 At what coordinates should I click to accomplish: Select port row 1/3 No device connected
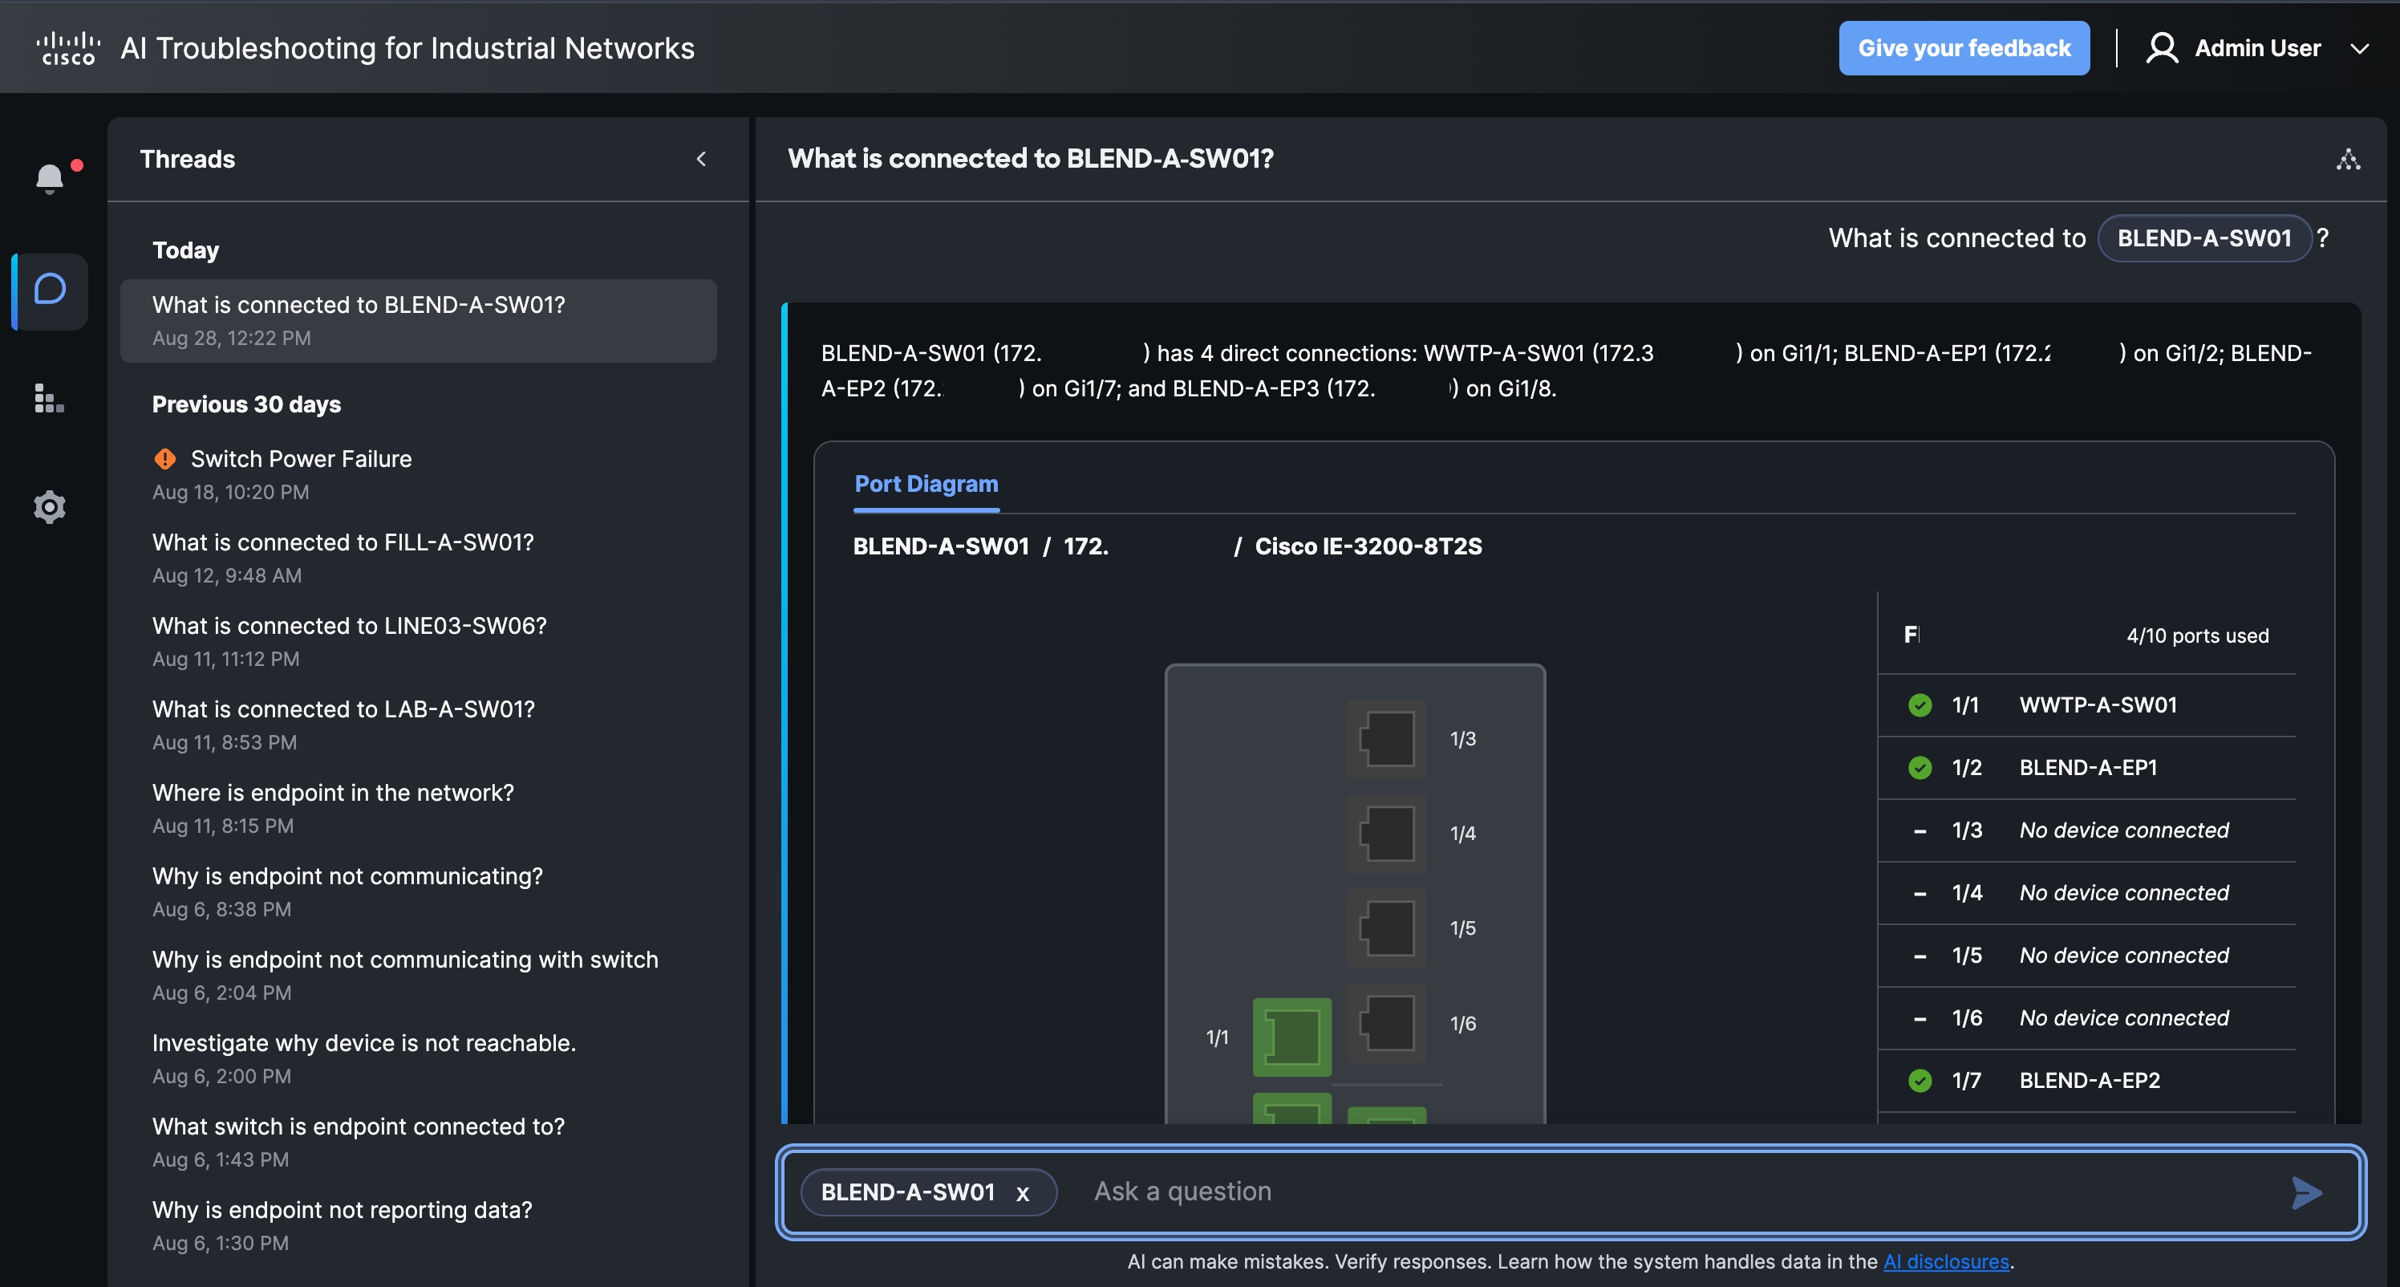[2086, 830]
